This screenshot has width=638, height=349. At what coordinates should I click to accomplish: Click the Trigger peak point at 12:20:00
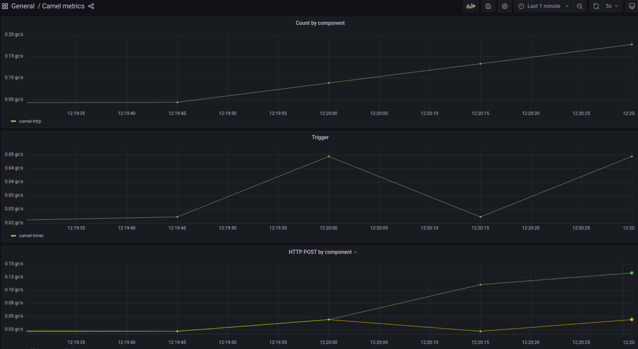coord(328,157)
